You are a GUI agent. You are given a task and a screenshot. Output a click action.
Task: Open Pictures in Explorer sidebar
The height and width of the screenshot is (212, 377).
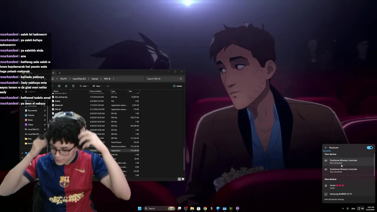pyautogui.click(x=31, y=115)
